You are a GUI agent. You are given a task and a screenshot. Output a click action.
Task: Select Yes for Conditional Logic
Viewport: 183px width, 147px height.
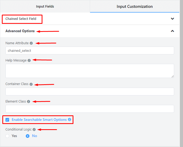[7, 136]
